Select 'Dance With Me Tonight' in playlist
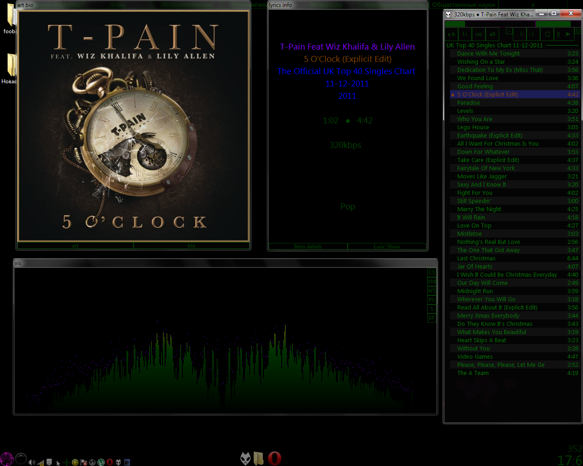The width and height of the screenshot is (583, 466). (514, 53)
